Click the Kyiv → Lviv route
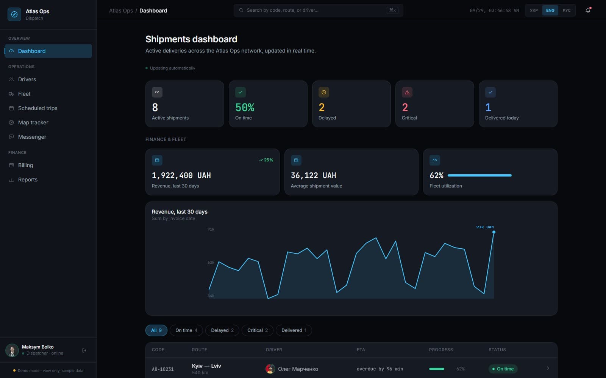The image size is (606, 378). pyautogui.click(x=206, y=366)
